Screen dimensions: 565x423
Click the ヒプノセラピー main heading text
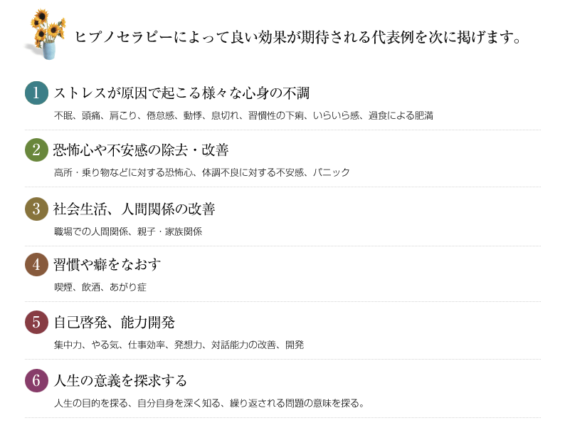(x=297, y=37)
